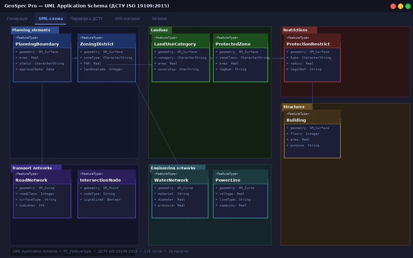Click the FAR: Real attribute

[x=91, y=64]
